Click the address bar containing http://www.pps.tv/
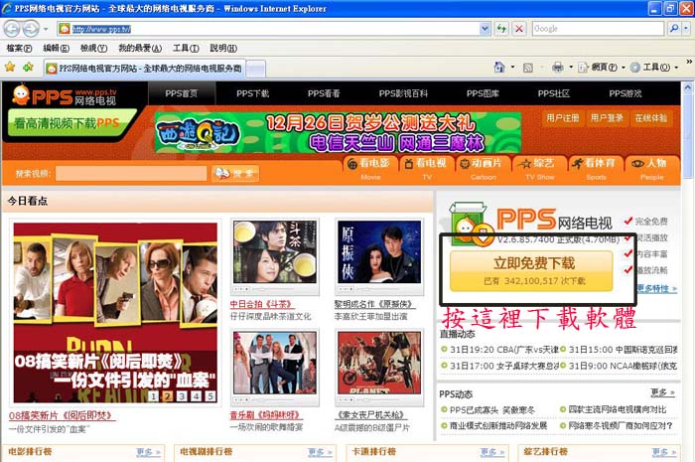 [x=269, y=29]
